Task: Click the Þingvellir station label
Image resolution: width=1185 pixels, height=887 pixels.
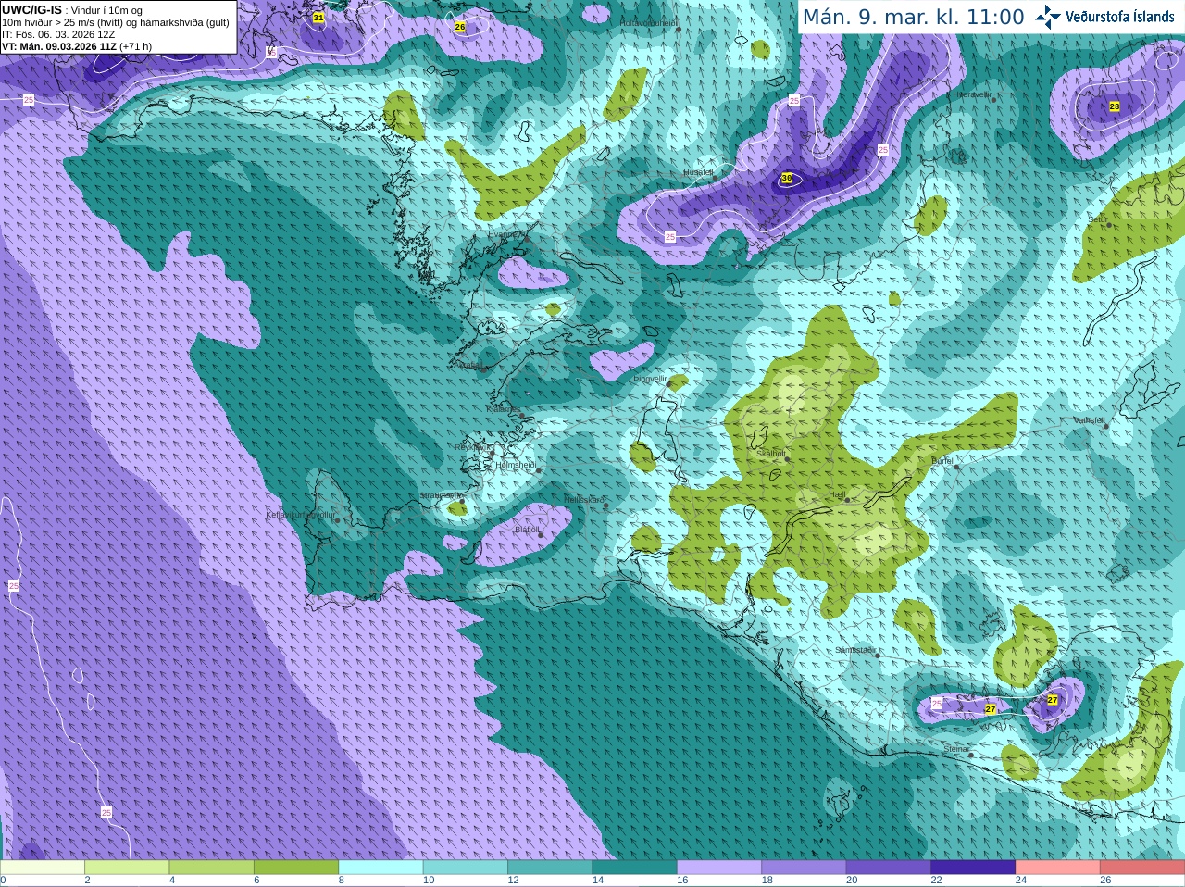Action: coord(650,379)
